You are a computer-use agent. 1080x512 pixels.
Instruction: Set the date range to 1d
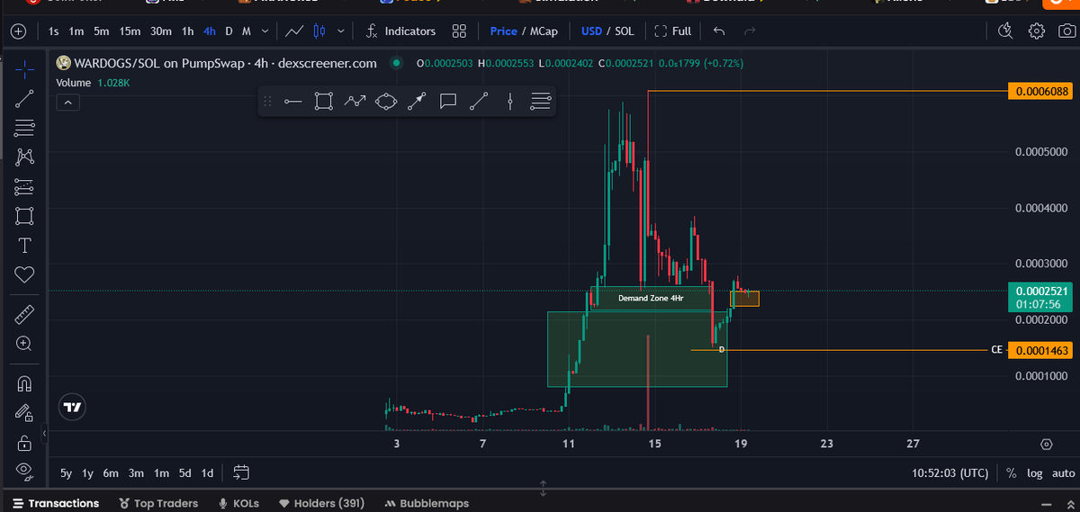(x=207, y=472)
